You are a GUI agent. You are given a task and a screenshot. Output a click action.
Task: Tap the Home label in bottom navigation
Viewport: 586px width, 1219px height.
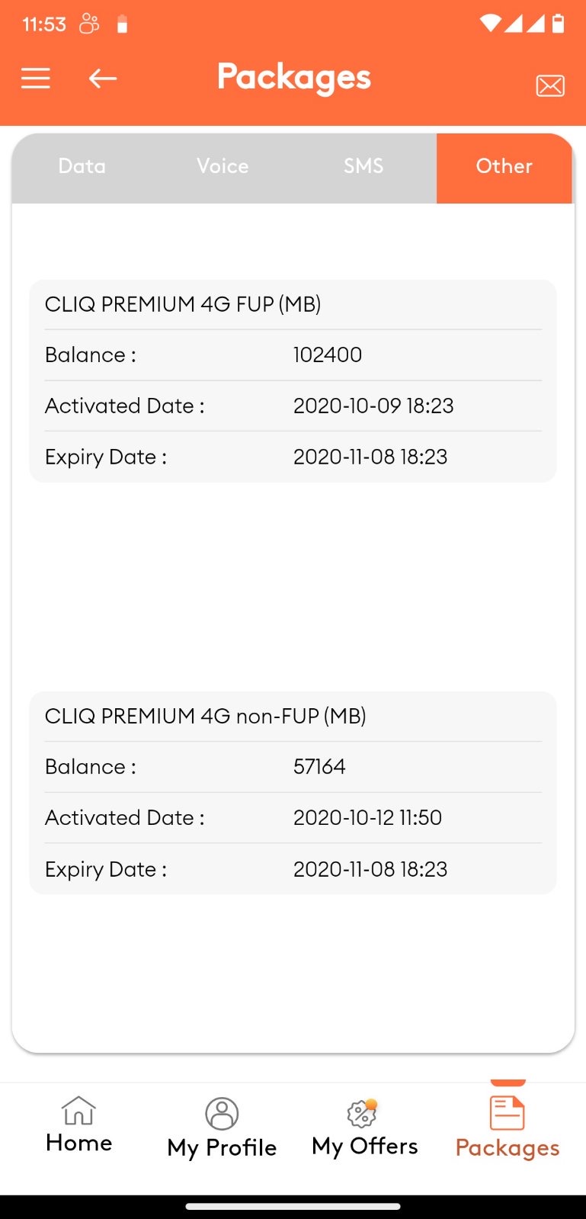[78, 1143]
